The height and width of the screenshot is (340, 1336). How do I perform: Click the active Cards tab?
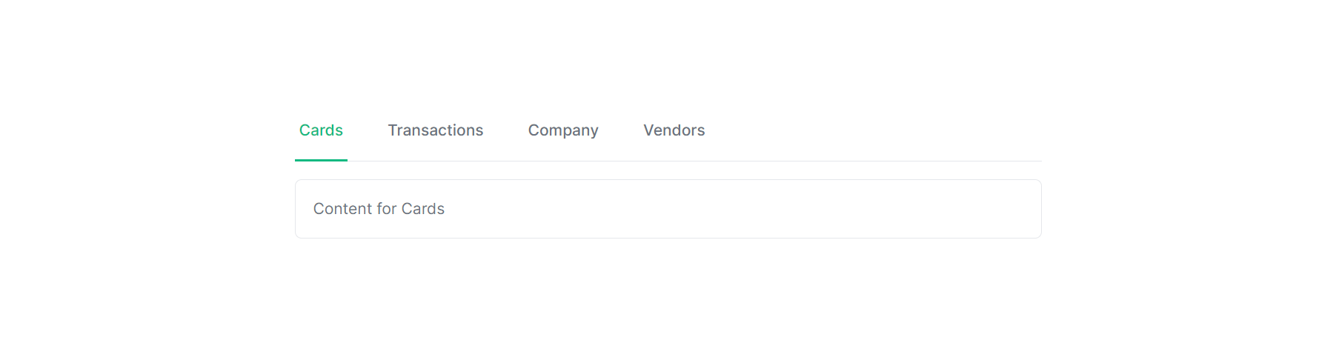click(321, 130)
